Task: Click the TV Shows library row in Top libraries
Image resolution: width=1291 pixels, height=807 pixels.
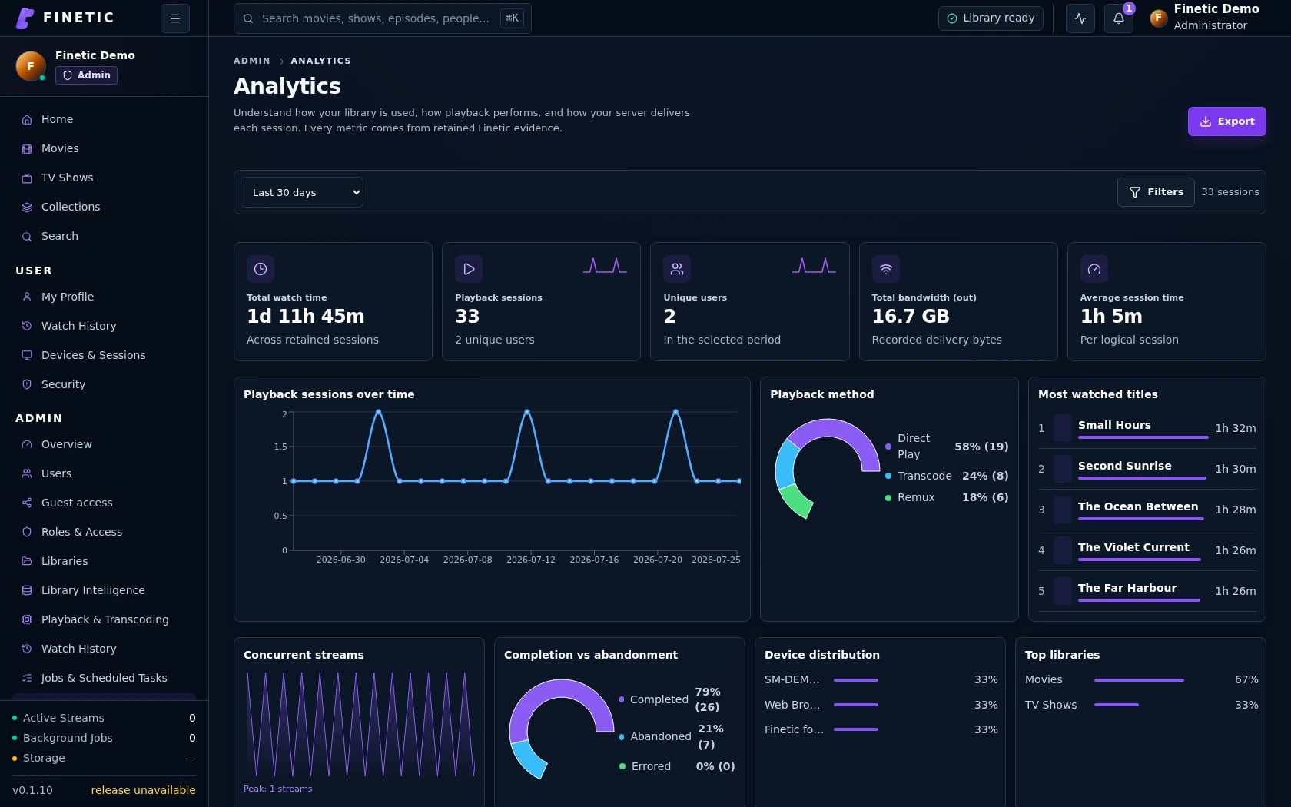Action: [x=1141, y=705]
